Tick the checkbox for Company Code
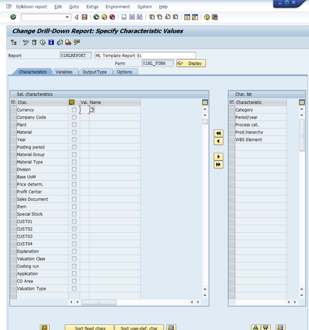This screenshot has height=330, width=309. click(x=74, y=117)
